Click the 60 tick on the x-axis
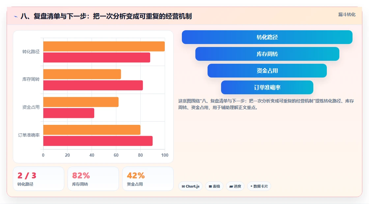 tap(116, 155)
